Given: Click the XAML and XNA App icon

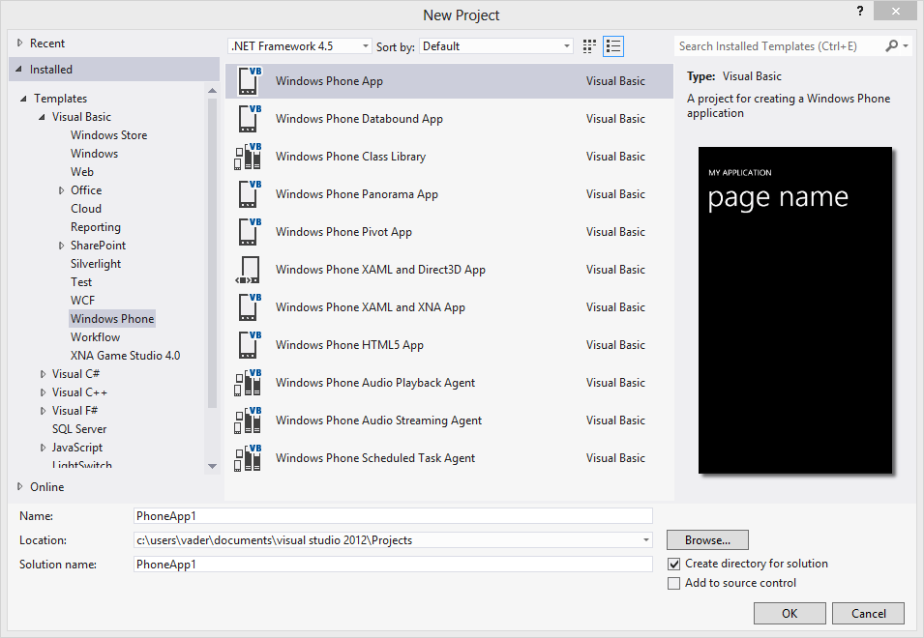Looking at the screenshot, I should click(x=249, y=307).
